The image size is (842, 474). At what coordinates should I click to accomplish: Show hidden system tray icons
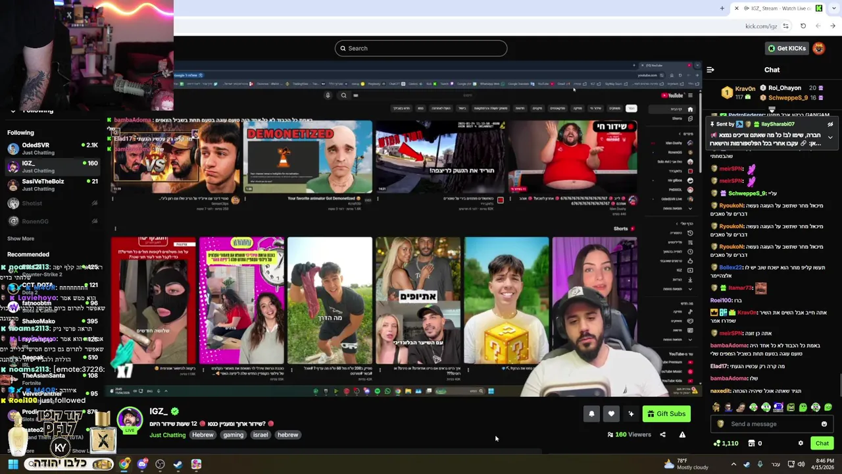tap(733, 464)
